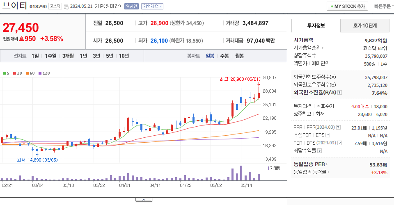The height and width of the screenshot is (205, 394).
Task: Open the 동일업종 등락률 link
Action: click(x=310, y=172)
